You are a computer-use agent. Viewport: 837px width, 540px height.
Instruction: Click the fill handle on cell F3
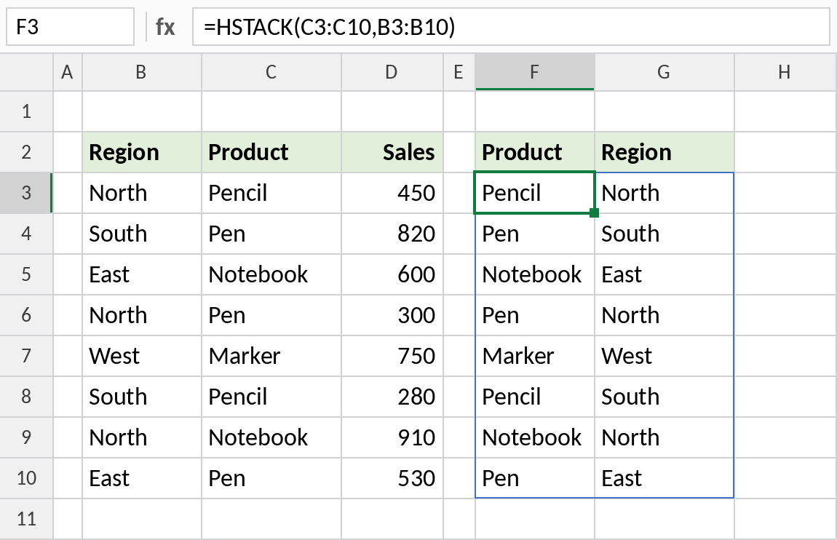[594, 213]
